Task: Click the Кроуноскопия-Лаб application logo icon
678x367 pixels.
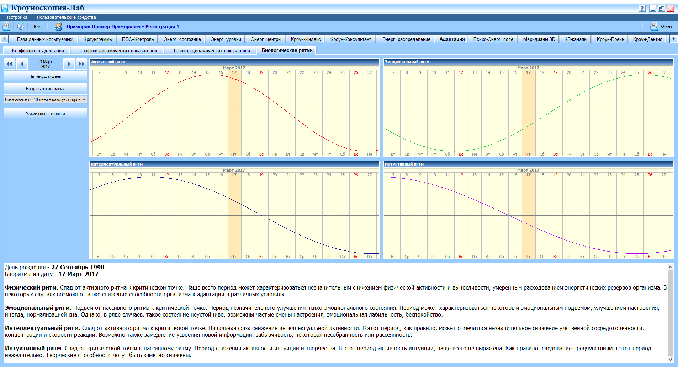Action: pyautogui.click(x=5, y=8)
